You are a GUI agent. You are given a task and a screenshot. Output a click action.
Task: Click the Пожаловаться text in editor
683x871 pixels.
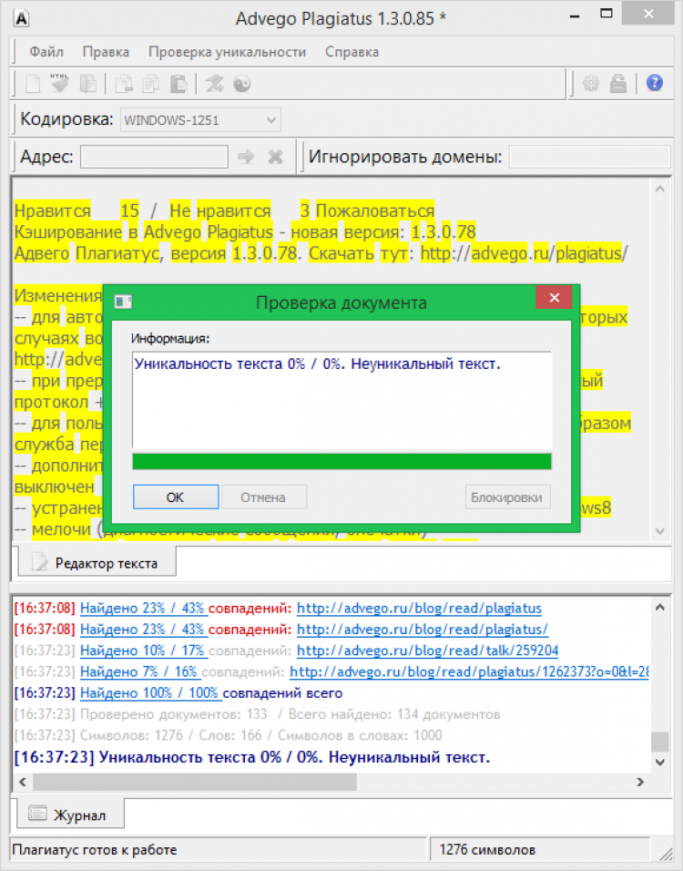375,211
